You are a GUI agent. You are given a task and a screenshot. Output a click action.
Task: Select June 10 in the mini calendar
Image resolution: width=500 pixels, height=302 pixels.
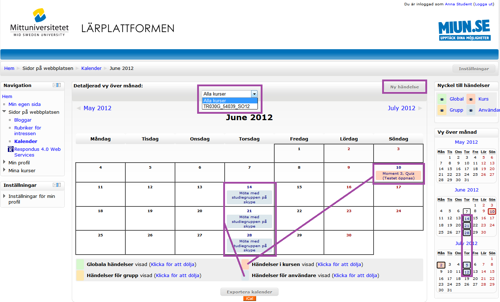click(x=492, y=211)
